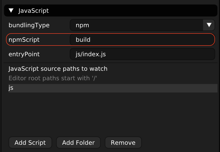Select npm from the bundlingType field
Screen dimensions: 220x152
click(140, 25)
